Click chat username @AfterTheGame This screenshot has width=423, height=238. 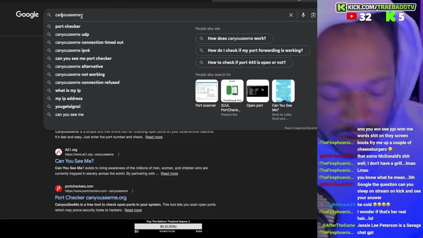point(338,225)
